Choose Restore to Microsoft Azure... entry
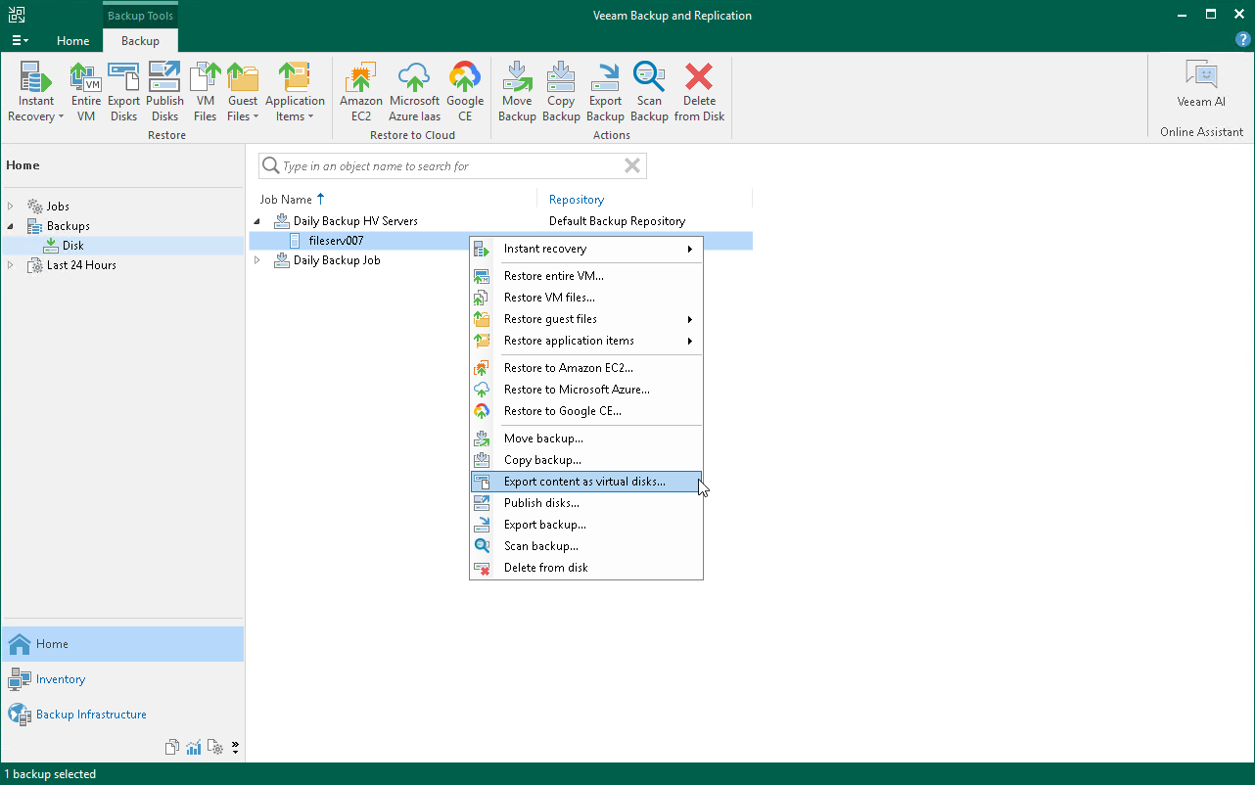 coord(586,390)
